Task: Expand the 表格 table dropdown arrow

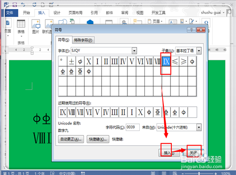Action: pos(21,36)
